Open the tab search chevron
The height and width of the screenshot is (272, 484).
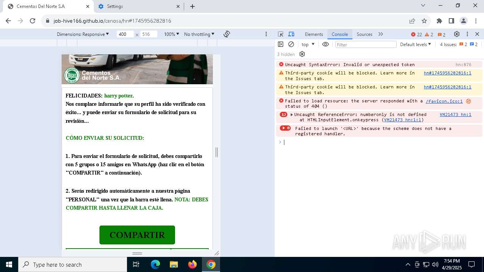coord(423,5)
